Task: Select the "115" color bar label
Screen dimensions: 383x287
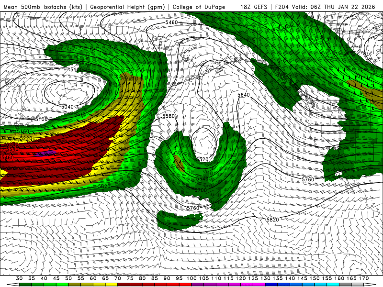Action: pos(228,278)
